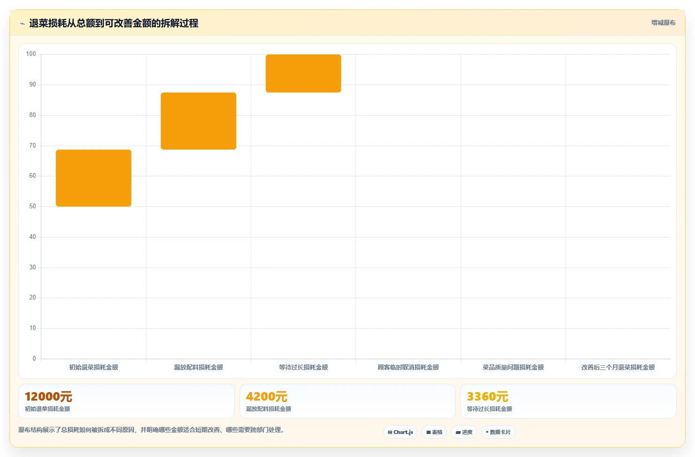The width and height of the screenshot is (695, 457).
Task: Click the 增减瀑布 label in header
Action: tap(663, 23)
